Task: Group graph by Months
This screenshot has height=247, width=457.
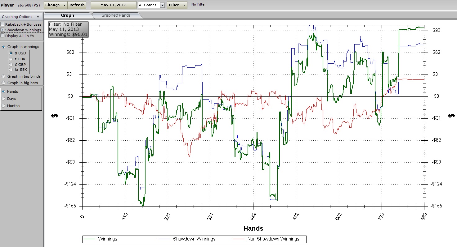Action: (3, 106)
